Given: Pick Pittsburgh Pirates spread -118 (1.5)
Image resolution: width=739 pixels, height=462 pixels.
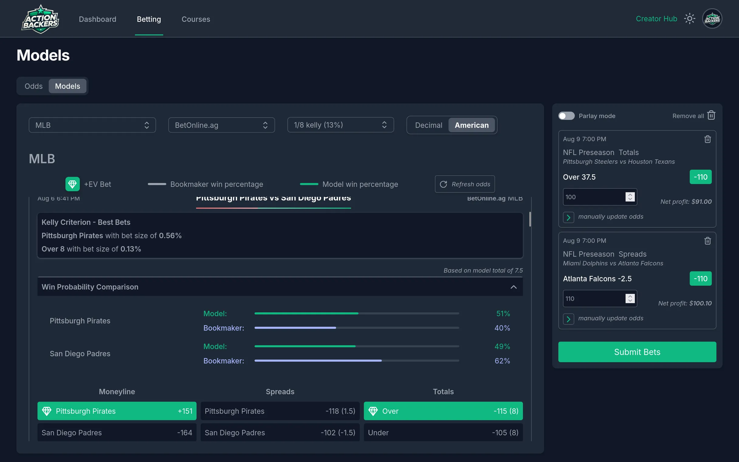Looking at the screenshot, I should coord(280,411).
